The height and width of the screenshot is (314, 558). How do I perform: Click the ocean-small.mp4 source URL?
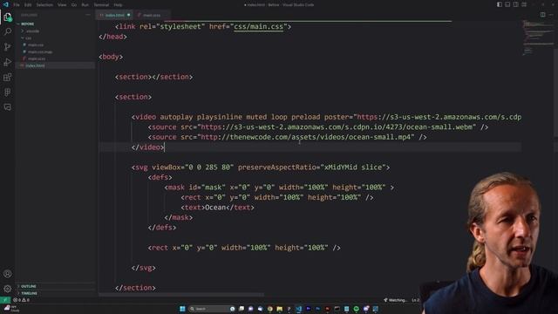pyautogui.click(x=306, y=137)
